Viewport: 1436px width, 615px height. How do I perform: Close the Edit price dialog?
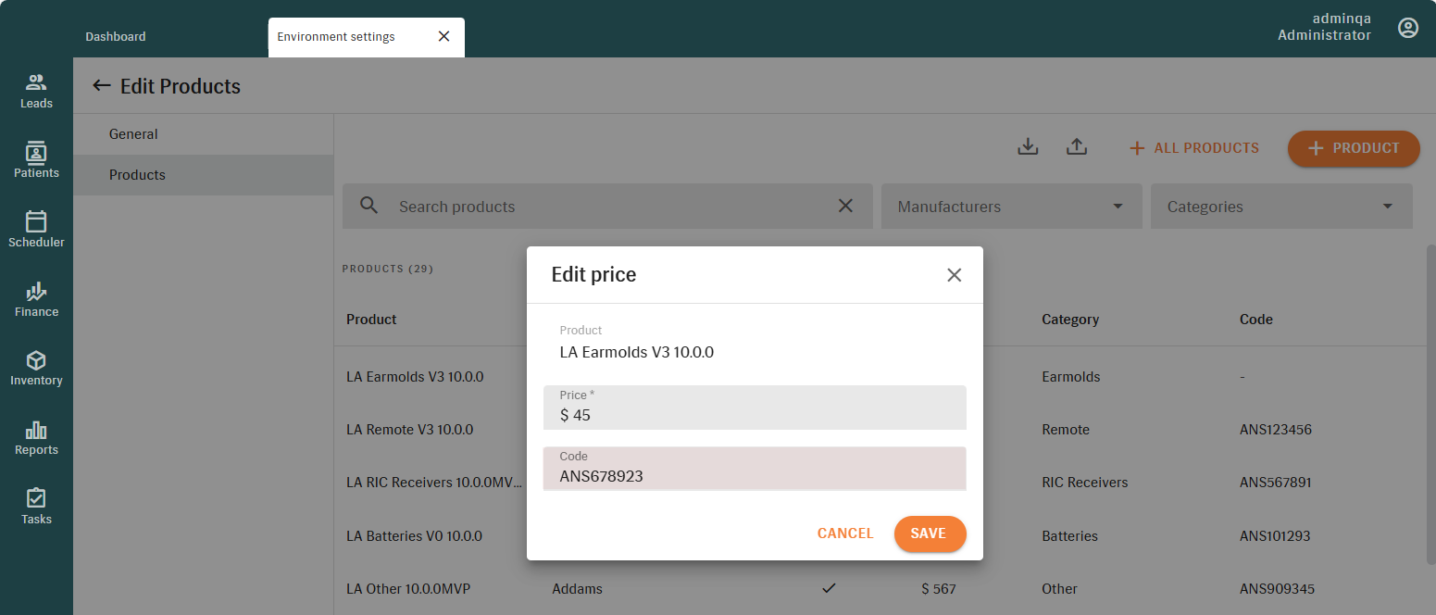(954, 275)
